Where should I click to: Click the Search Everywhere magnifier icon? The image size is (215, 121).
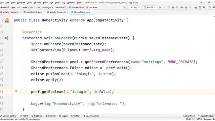(x=210, y=7)
